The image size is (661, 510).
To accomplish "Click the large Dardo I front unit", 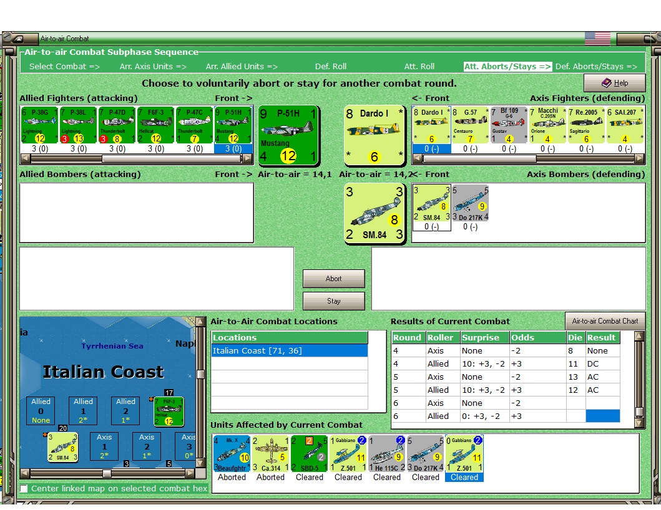I will point(374,135).
